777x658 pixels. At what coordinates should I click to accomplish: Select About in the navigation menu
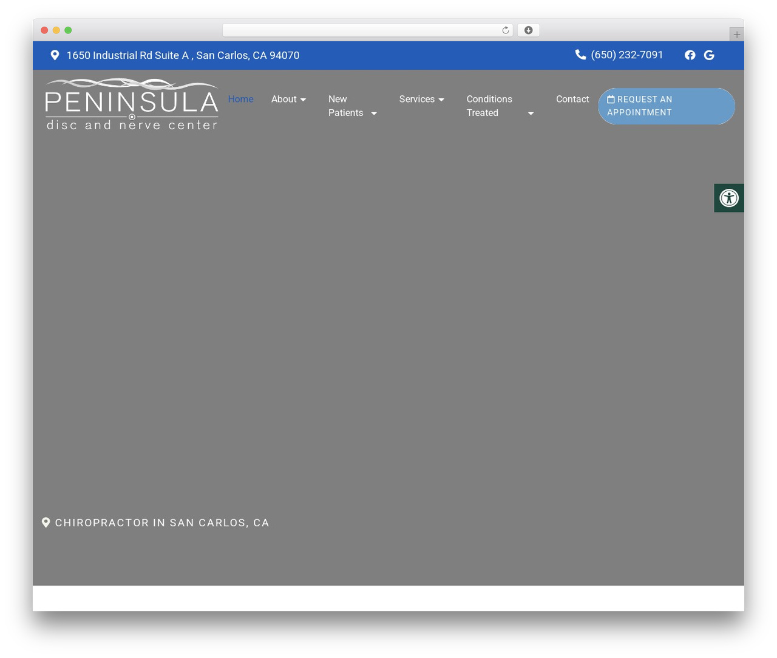coord(284,99)
